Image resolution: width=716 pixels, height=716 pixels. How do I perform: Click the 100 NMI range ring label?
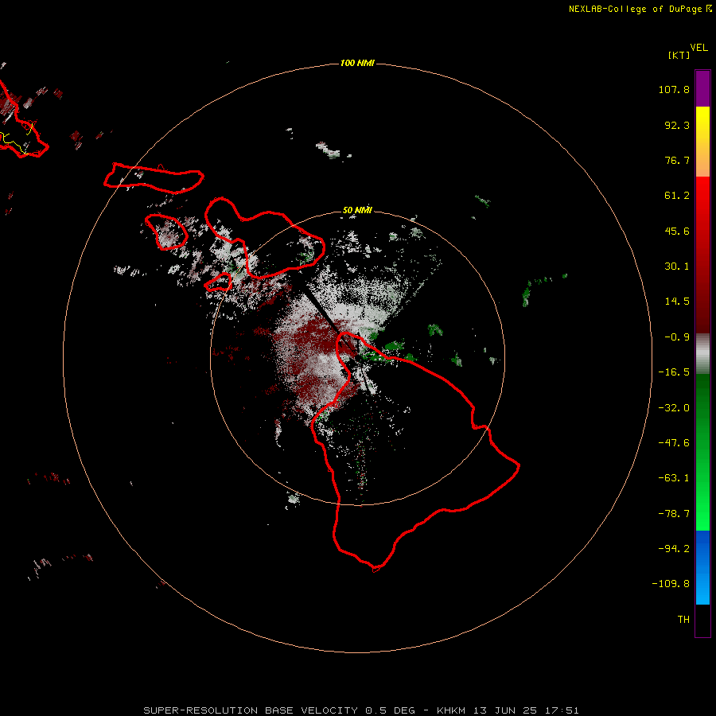coord(357,63)
